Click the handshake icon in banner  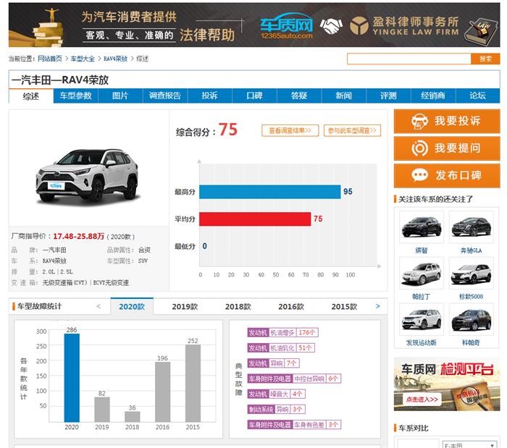331,26
